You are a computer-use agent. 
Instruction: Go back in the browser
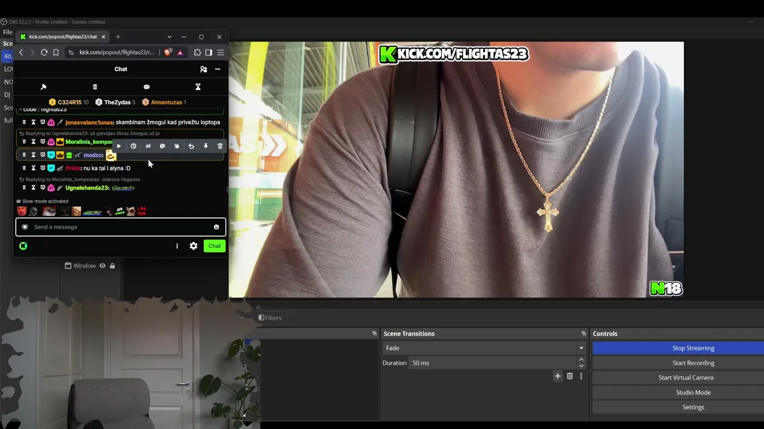[21, 52]
